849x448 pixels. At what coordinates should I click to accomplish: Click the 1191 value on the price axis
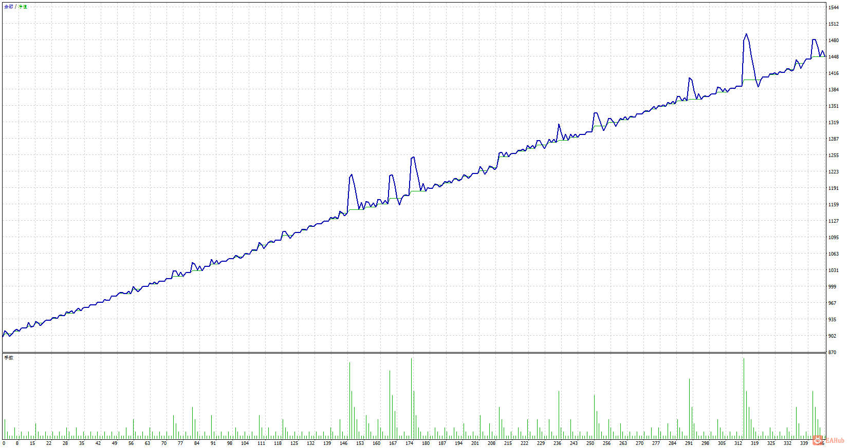coord(834,188)
